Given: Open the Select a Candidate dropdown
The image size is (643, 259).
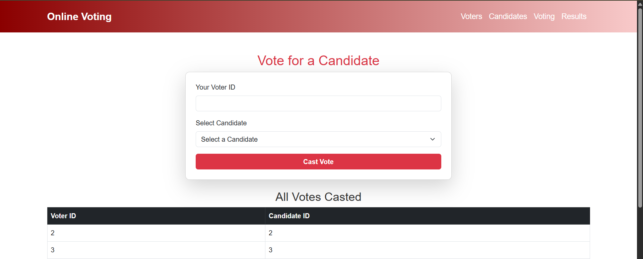Looking at the screenshot, I should (x=318, y=139).
